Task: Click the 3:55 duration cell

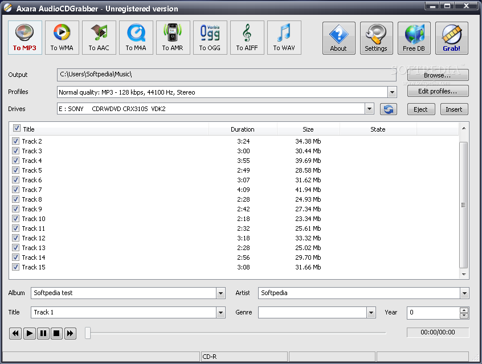Action: point(243,161)
